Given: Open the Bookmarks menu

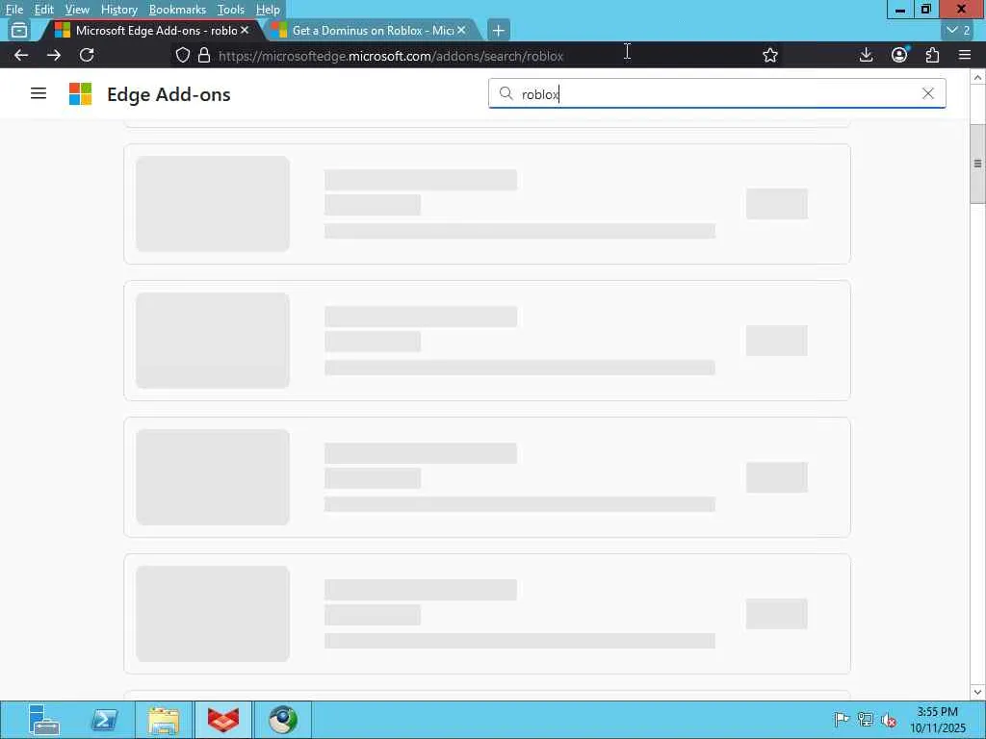Looking at the screenshot, I should (x=177, y=10).
